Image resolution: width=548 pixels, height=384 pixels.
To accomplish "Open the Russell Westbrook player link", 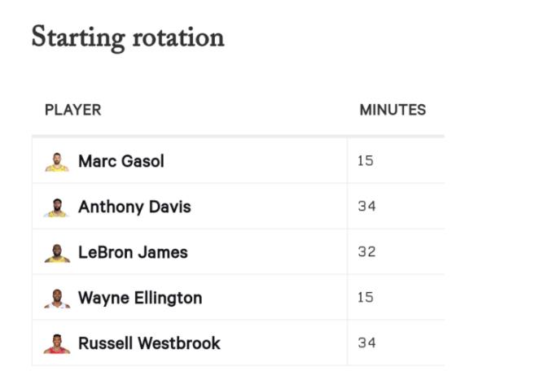I will click(x=149, y=343).
